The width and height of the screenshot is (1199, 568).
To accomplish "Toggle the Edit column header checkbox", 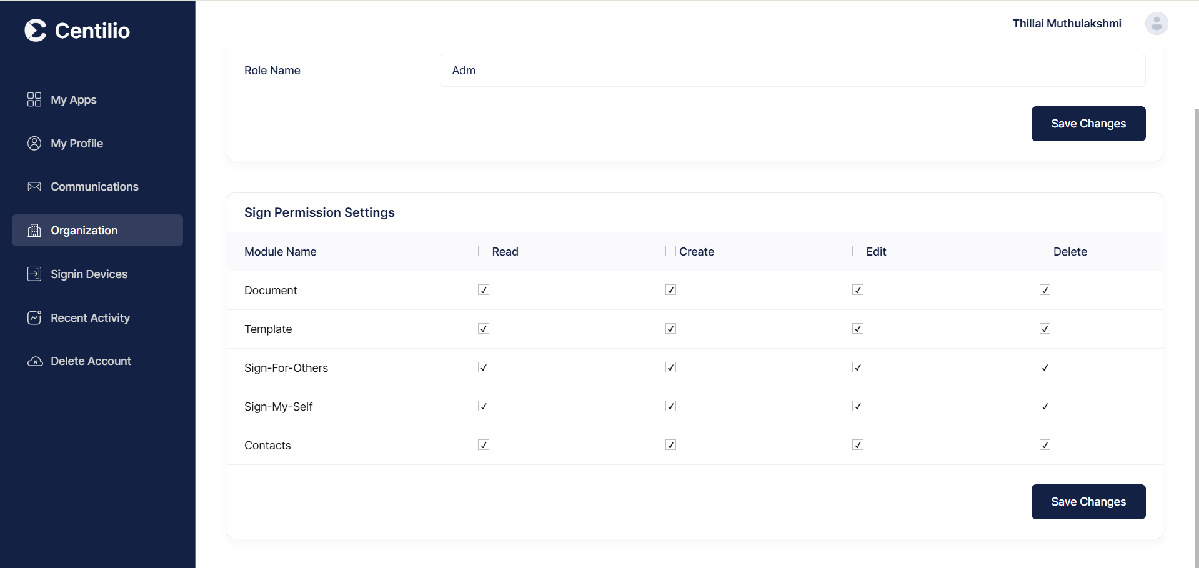I will pos(857,251).
